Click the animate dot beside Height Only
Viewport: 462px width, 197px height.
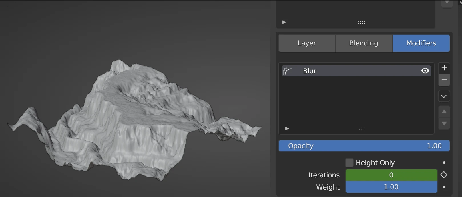[444, 163]
